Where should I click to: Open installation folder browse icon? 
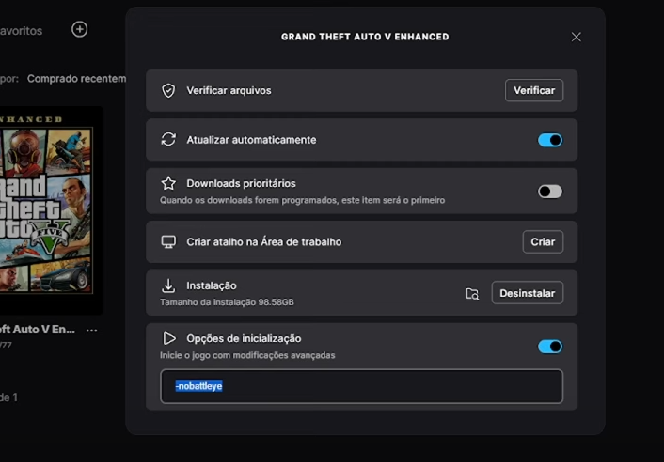coord(472,293)
